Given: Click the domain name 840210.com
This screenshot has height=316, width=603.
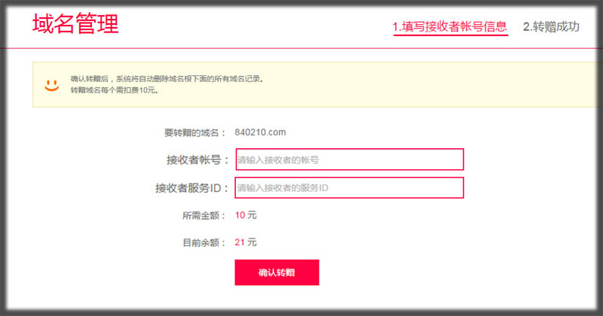Looking at the screenshot, I should tap(260, 132).
